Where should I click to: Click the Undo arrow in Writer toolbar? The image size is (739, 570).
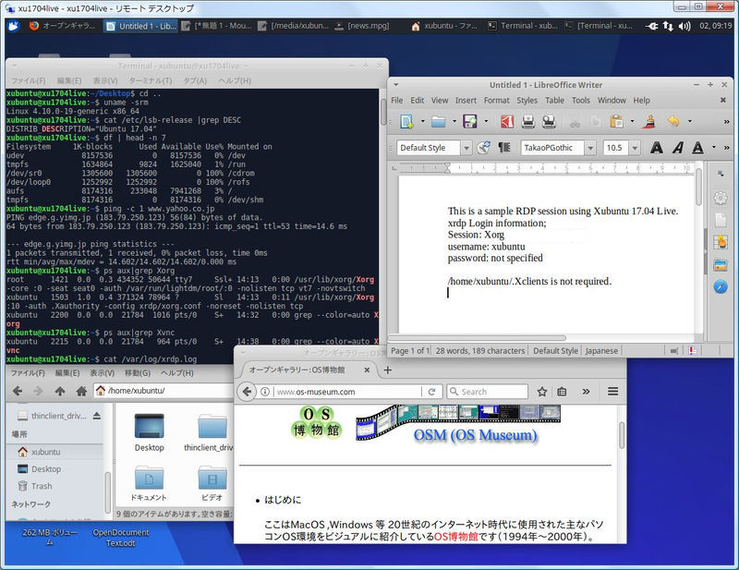(673, 122)
